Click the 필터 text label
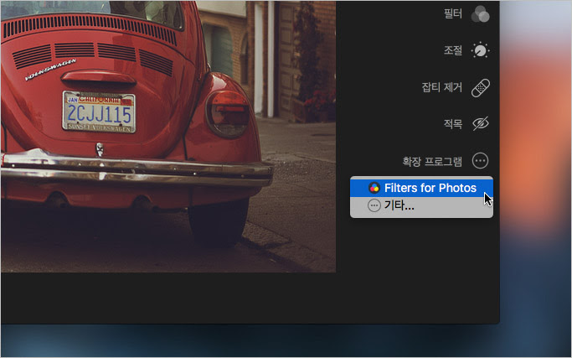The image size is (572, 358). click(x=453, y=14)
